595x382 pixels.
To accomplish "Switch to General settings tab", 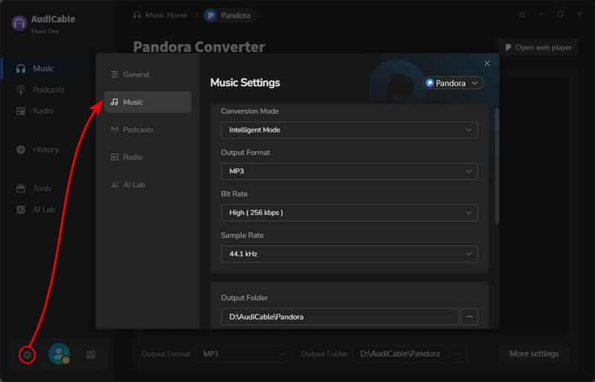I will click(147, 74).
